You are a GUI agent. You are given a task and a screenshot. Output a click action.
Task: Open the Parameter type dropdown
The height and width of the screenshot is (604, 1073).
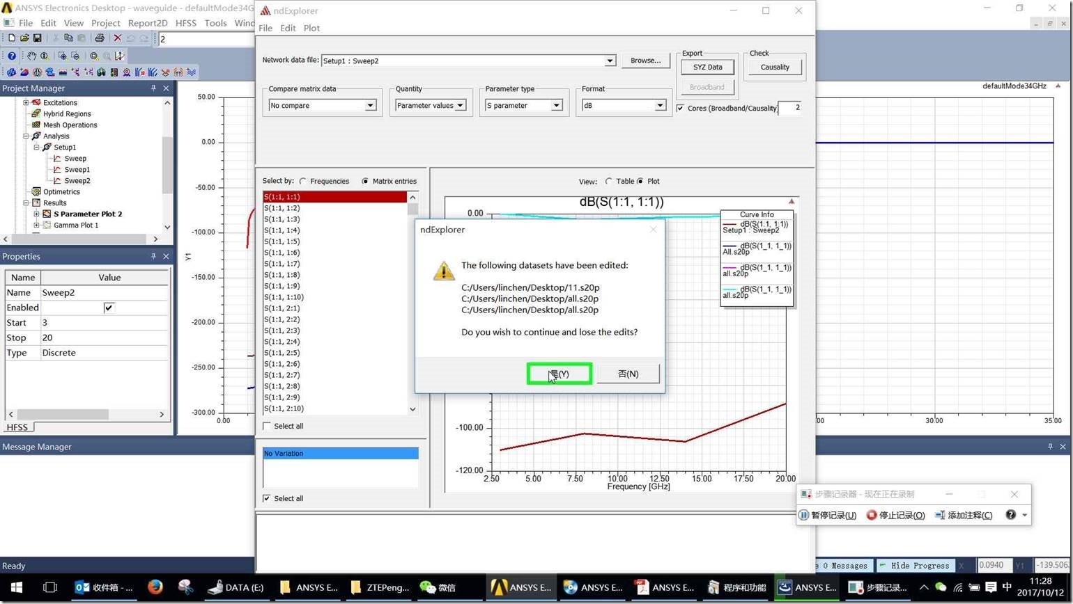click(x=557, y=105)
